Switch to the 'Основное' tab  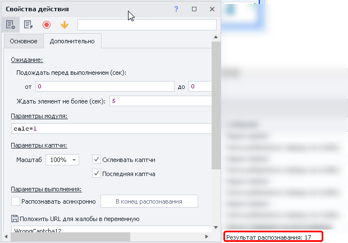point(24,42)
